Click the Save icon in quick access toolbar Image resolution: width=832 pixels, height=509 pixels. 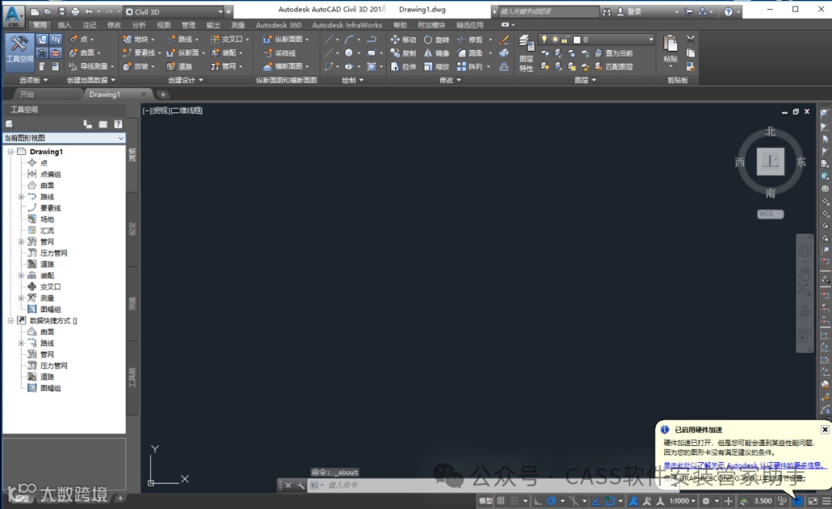coord(62,12)
